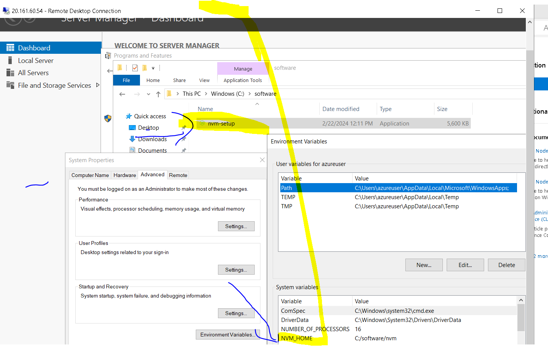Sort by Name column header in Explorer
The image size is (548, 346).
tap(205, 109)
